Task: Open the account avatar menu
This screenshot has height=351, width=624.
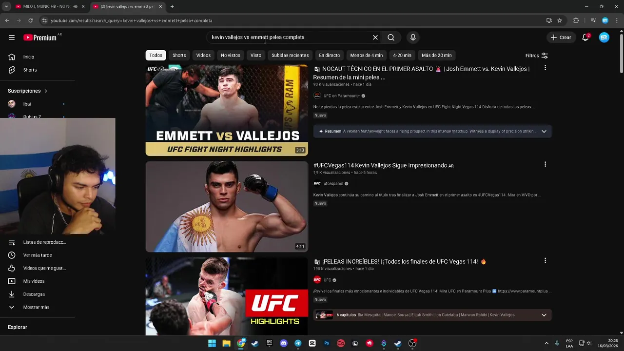Action: click(x=604, y=38)
